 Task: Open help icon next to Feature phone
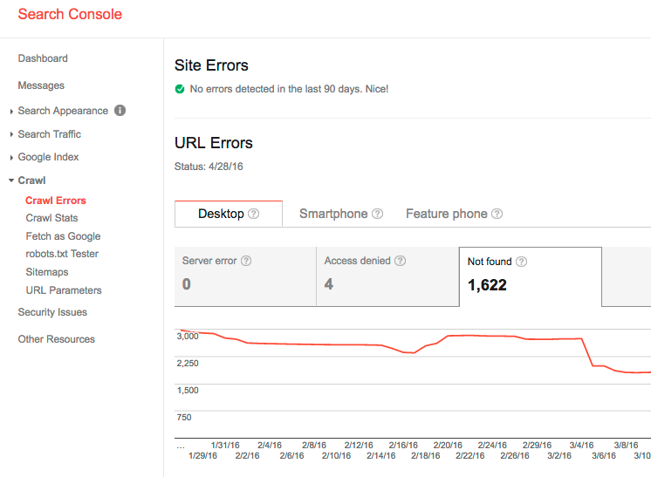coord(497,214)
